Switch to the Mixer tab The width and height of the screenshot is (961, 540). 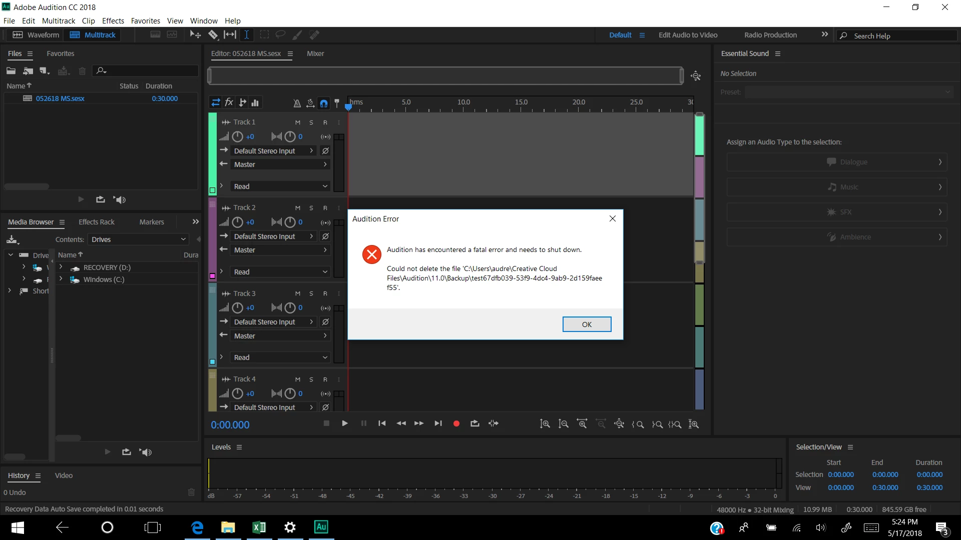click(315, 53)
